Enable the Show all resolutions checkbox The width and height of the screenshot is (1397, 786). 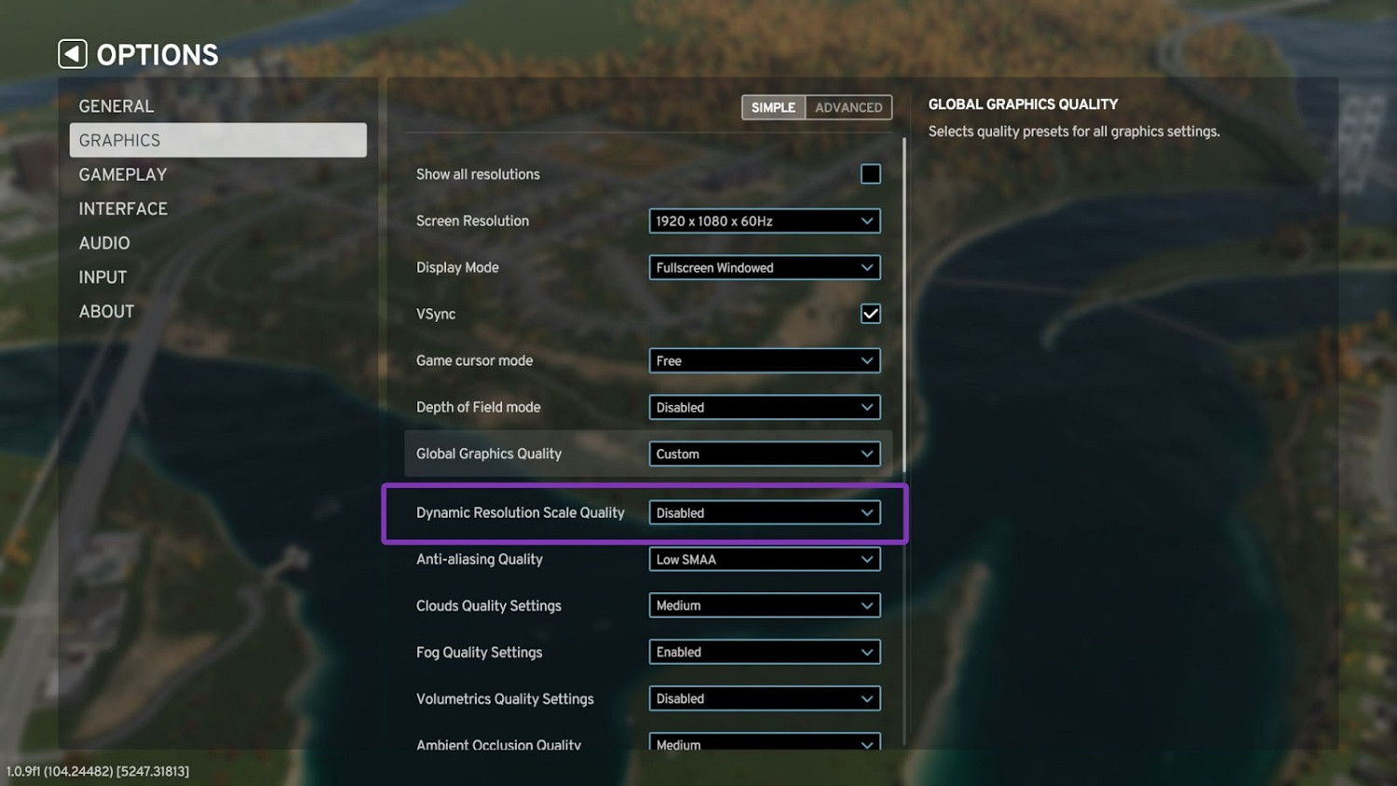[870, 174]
